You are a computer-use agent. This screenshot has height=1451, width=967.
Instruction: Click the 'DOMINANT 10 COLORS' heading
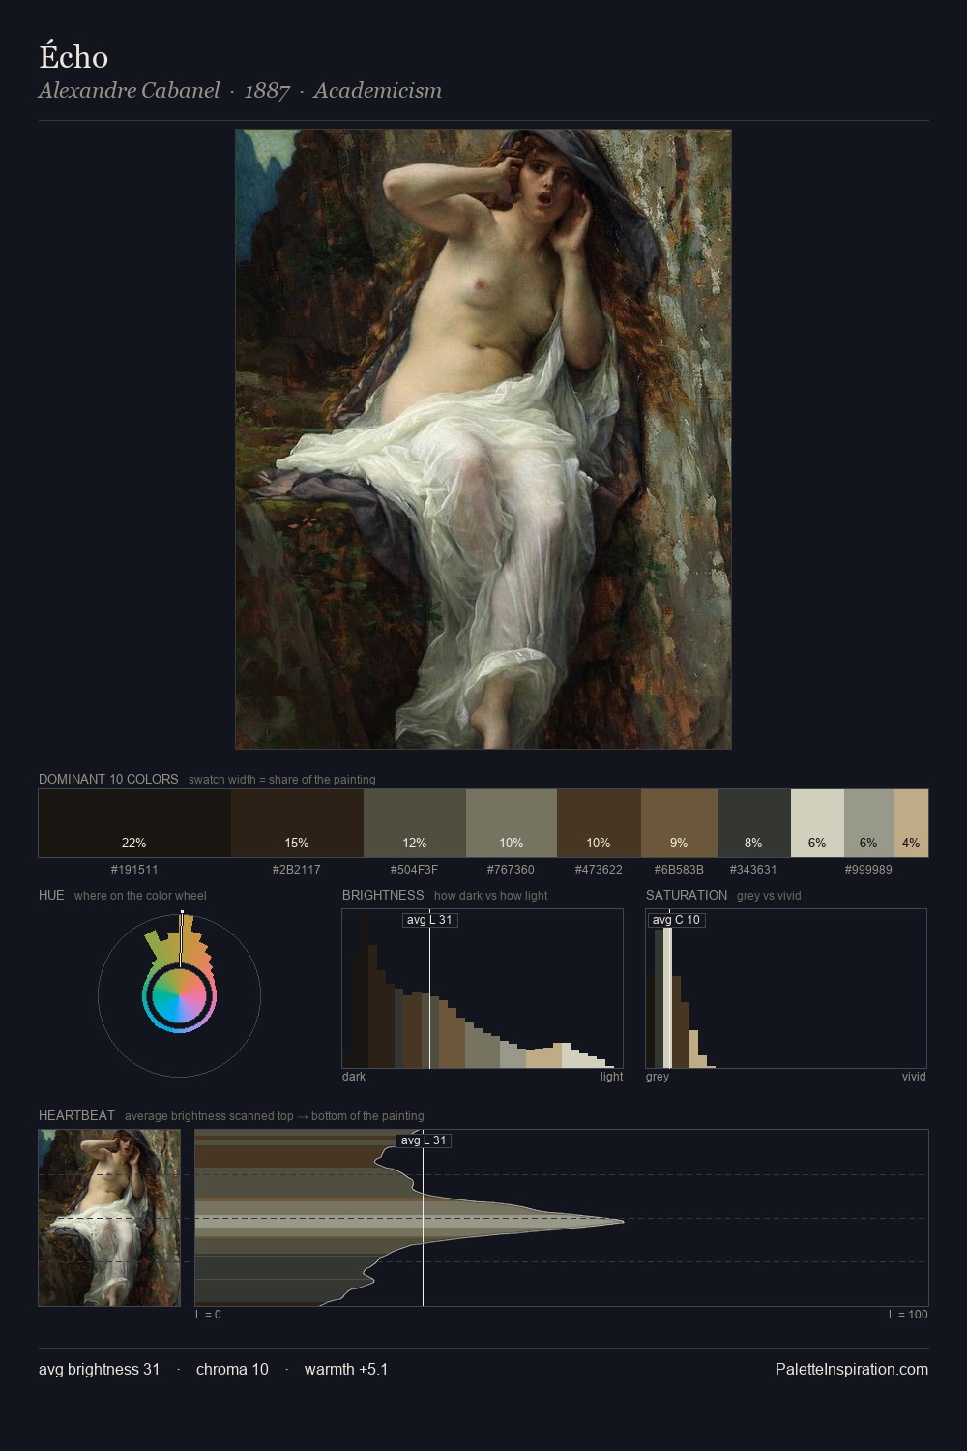click(108, 779)
